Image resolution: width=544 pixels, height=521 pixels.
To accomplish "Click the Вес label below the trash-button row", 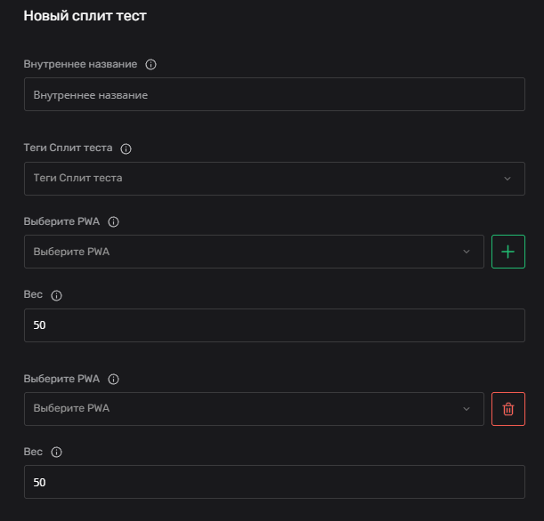I will point(33,452).
